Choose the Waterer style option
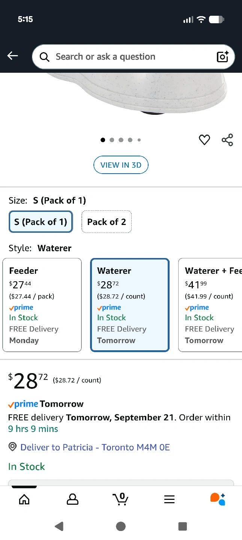The height and width of the screenshot is (540, 242). click(x=130, y=305)
